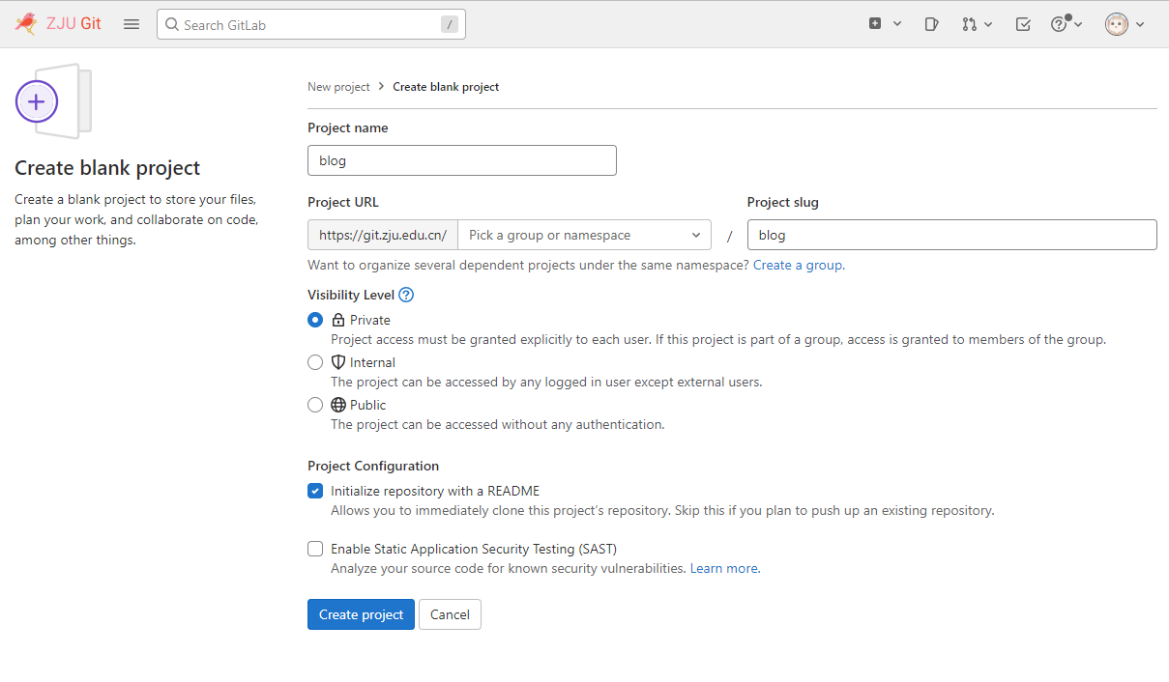Follow the Create a group link
The width and height of the screenshot is (1169, 682).
pos(797,265)
